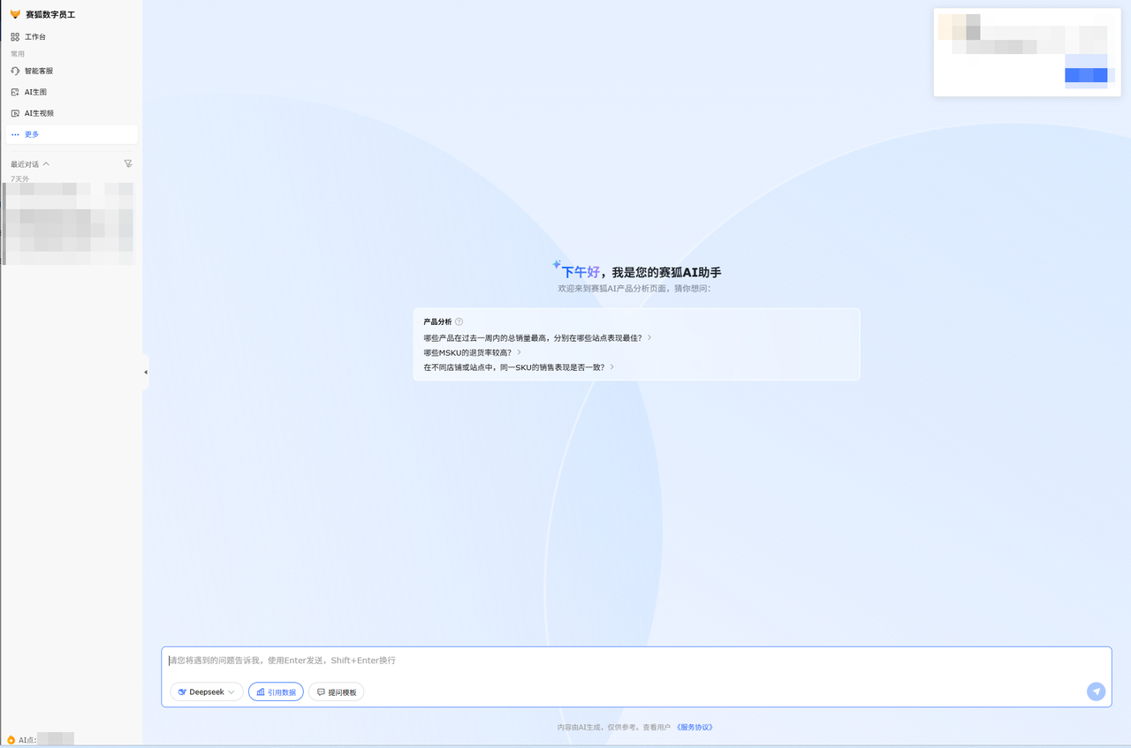Open the 《服务协议》 link

tap(695, 728)
